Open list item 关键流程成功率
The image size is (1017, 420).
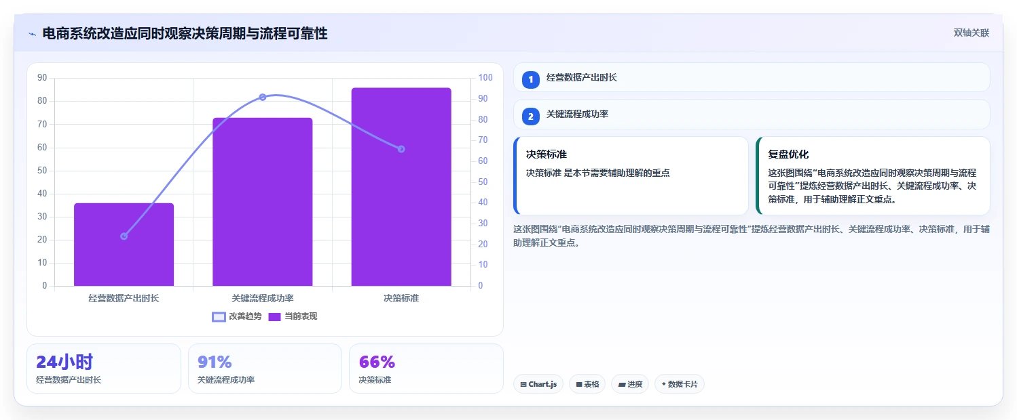pyautogui.click(x=752, y=114)
